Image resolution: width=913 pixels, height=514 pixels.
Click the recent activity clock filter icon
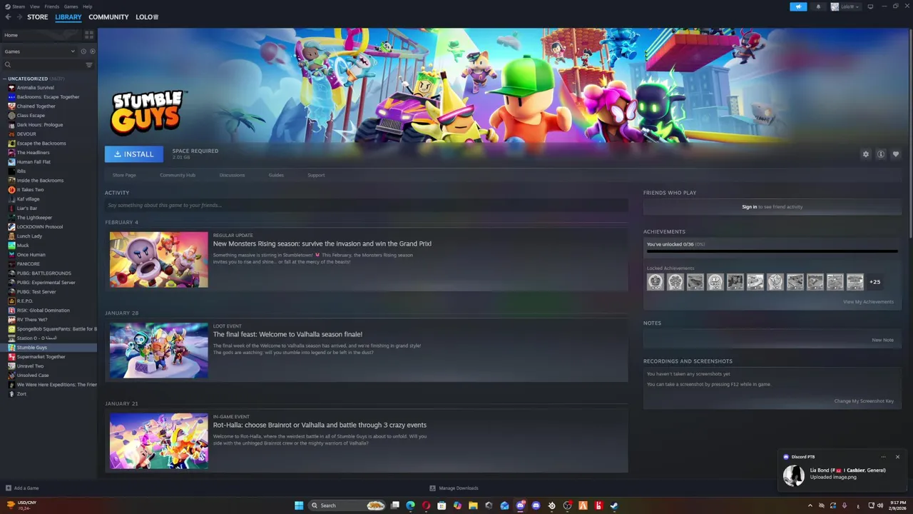83,51
